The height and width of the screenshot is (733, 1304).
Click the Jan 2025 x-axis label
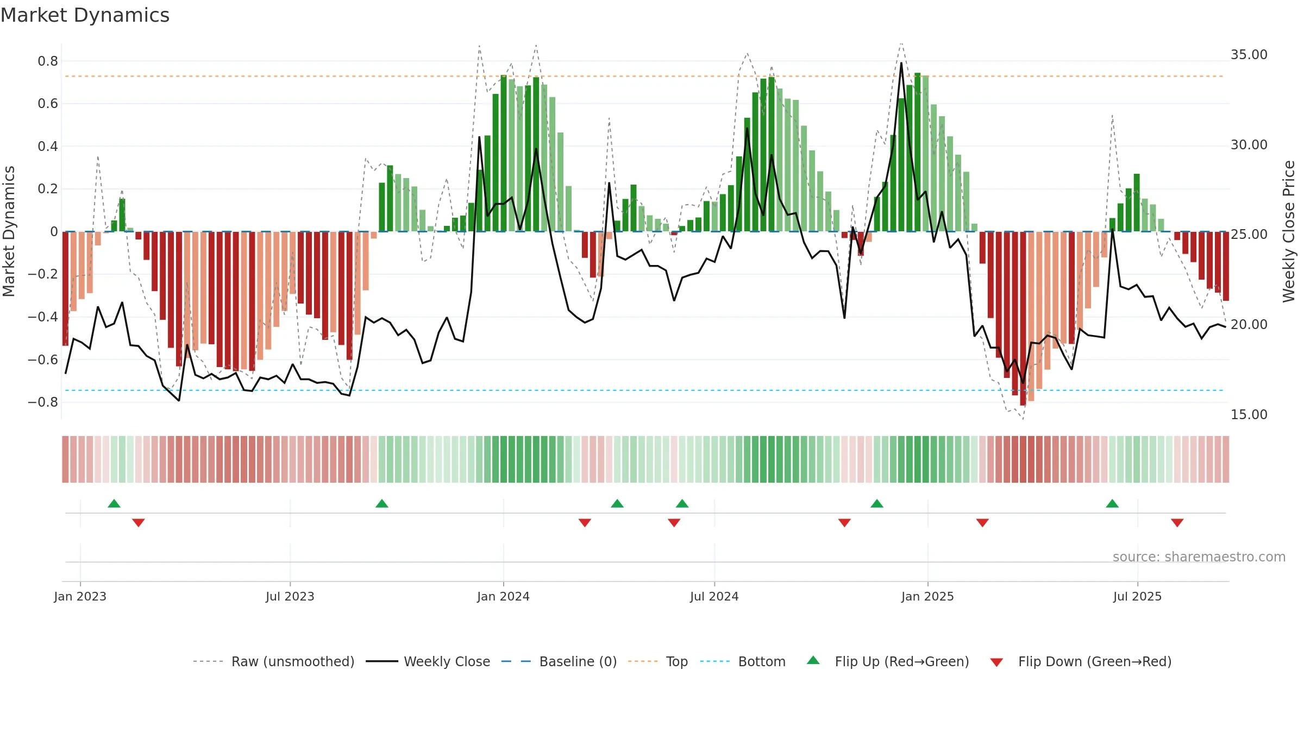pyautogui.click(x=928, y=596)
